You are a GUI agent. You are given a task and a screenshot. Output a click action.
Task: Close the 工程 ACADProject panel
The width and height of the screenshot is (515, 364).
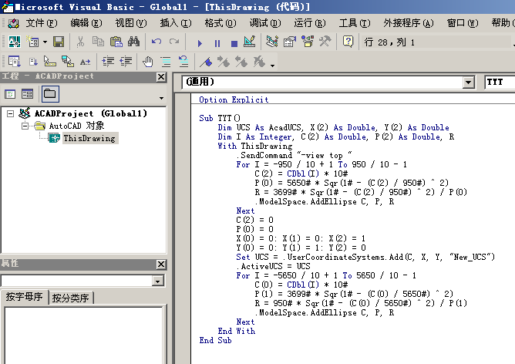(161, 77)
